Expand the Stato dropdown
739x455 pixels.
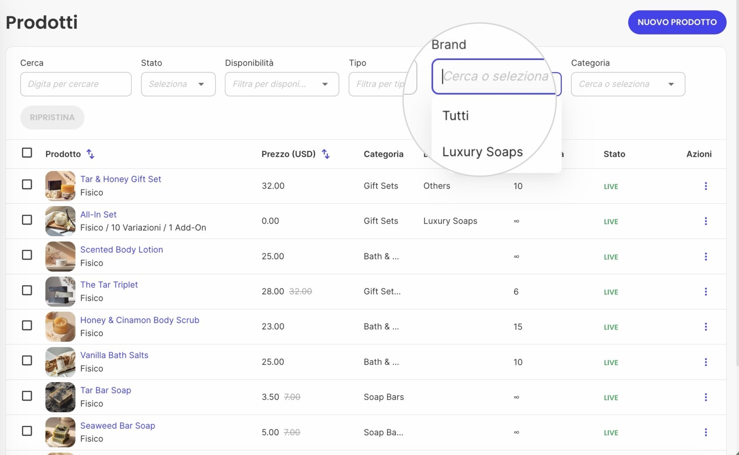(x=178, y=84)
